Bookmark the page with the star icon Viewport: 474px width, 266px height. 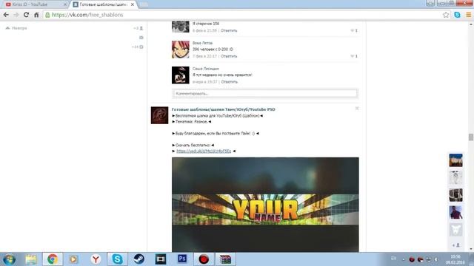[x=446, y=15]
